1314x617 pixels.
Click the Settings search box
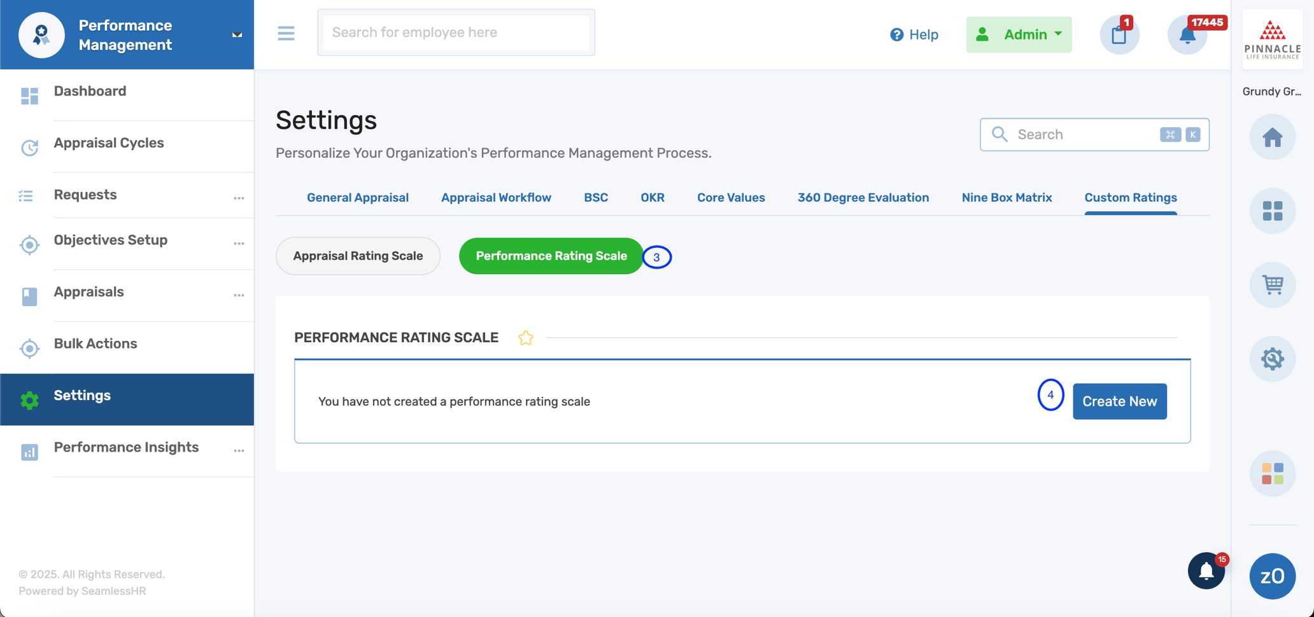tap(1094, 134)
